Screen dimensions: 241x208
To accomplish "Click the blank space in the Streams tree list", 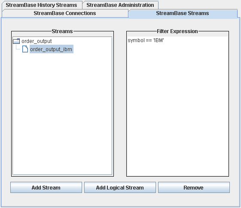I will point(62,114).
